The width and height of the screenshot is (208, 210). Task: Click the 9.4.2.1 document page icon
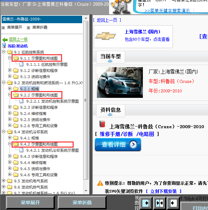[21, 150]
